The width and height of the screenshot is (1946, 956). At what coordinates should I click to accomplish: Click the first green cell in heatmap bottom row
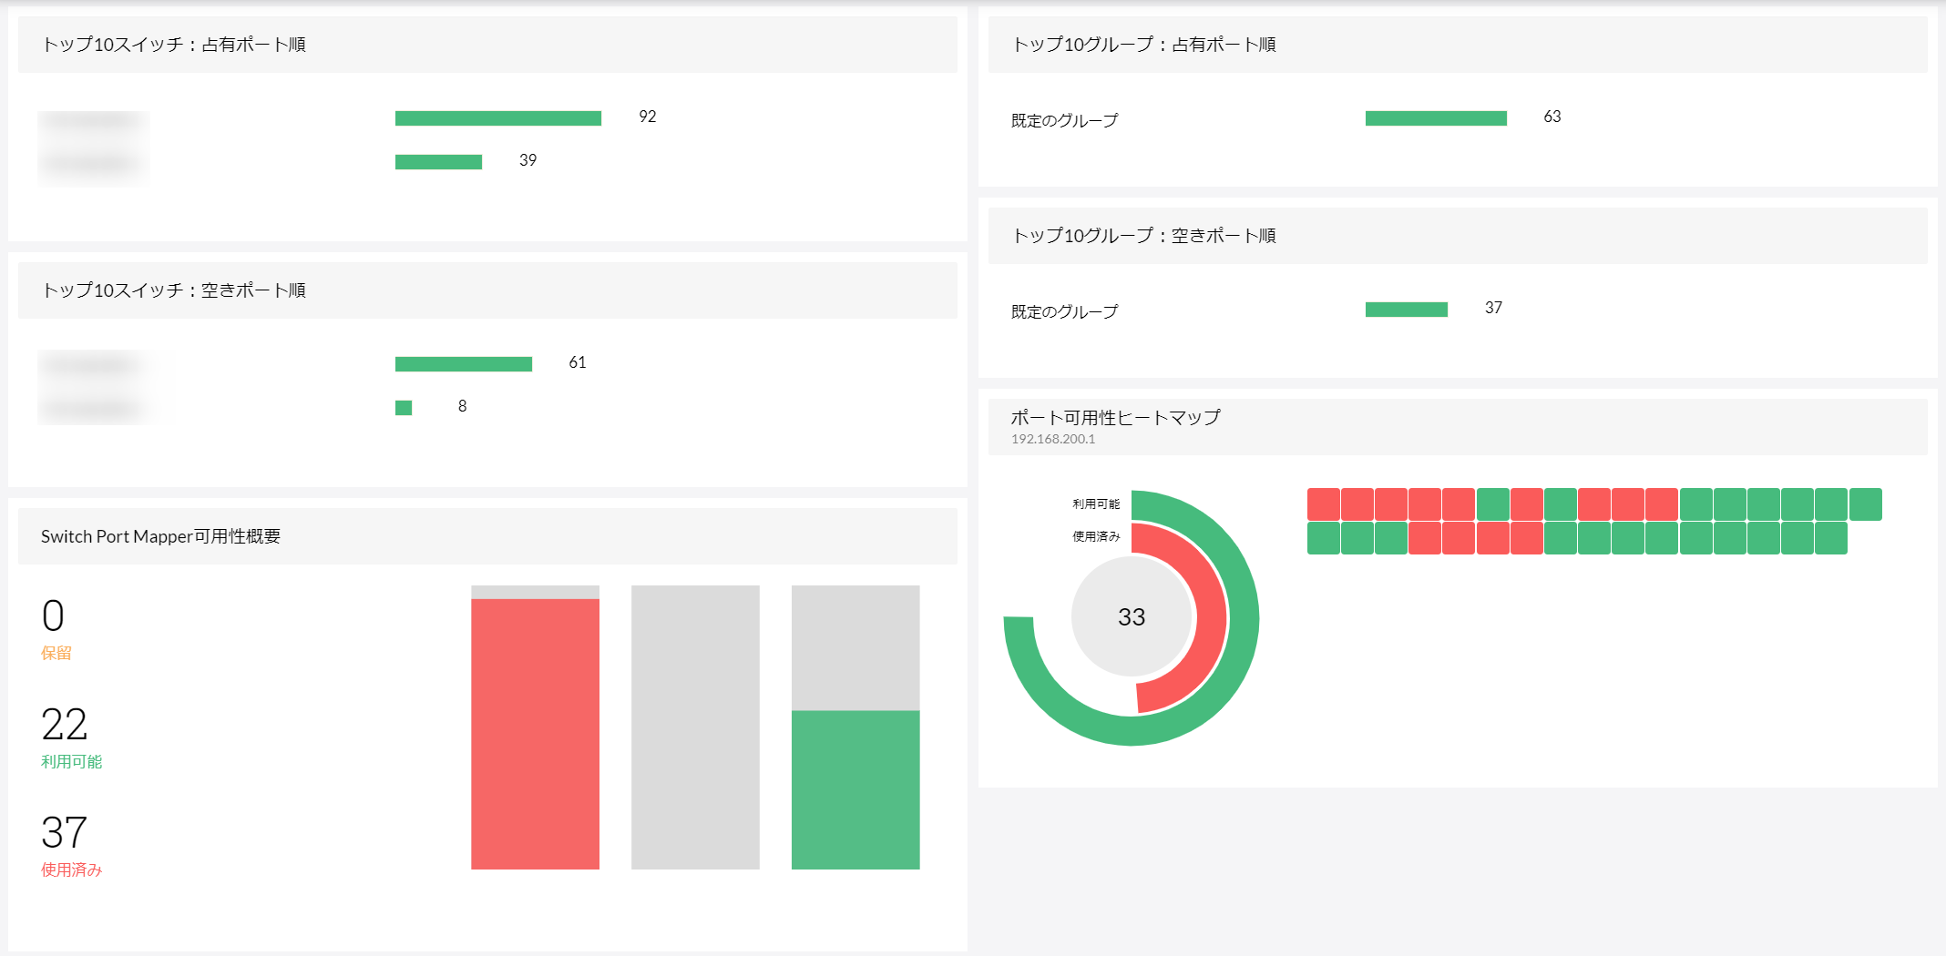click(1323, 538)
